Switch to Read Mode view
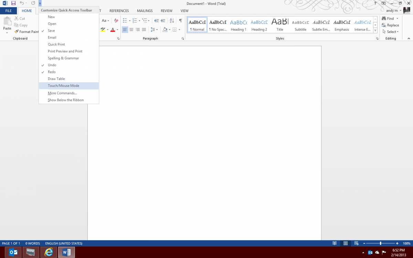The height and width of the screenshot is (258, 413). [335, 243]
